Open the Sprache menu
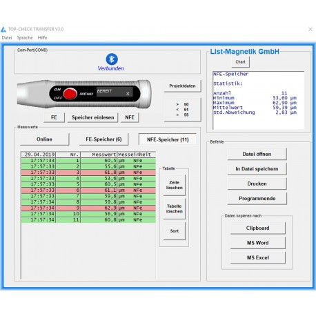The height and width of the screenshot is (316, 316). point(25,38)
